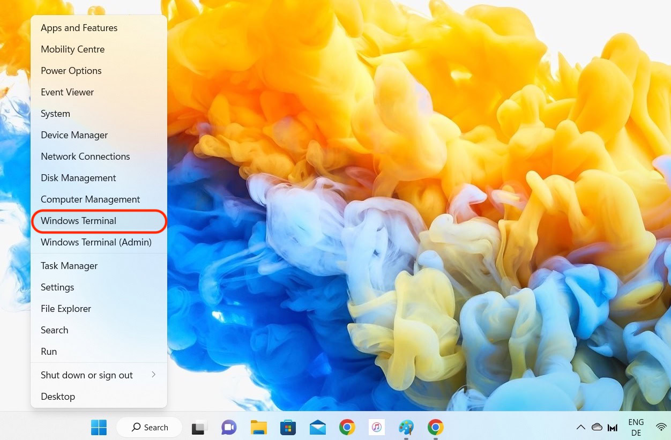This screenshot has width=671, height=440.
Task: Open the Teams Chat taskbar icon
Action: pyautogui.click(x=229, y=427)
